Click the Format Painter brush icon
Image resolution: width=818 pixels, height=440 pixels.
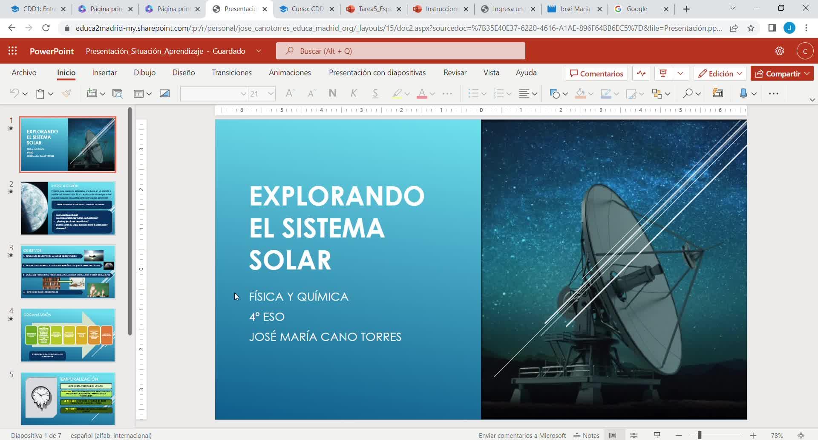66,93
